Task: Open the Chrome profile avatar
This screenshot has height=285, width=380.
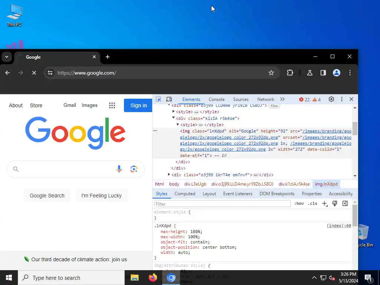Action: tap(336, 73)
